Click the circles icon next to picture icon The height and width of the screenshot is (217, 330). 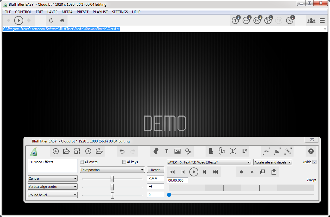(x=188, y=151)
